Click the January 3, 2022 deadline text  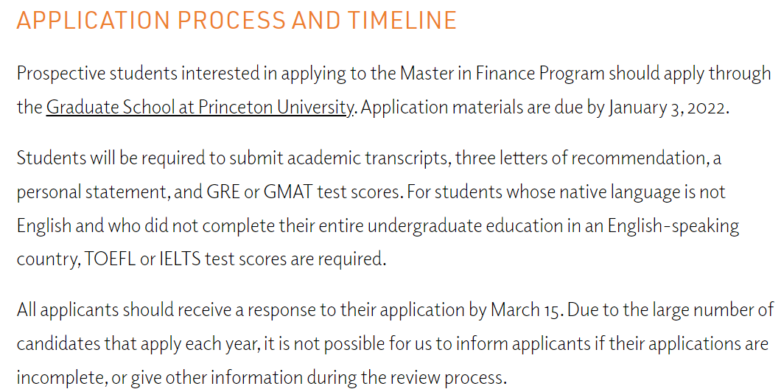668,108
